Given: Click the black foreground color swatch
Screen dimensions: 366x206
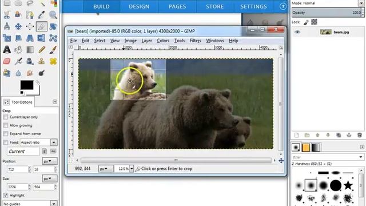Looking at the screenshot, I should point(27,85).
